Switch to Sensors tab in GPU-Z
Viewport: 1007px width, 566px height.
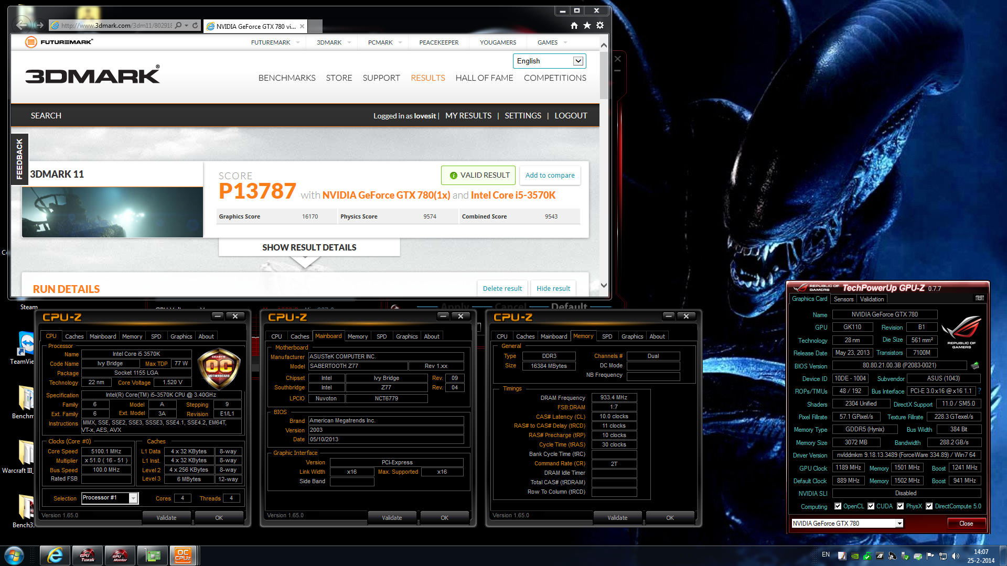[843, 299]
